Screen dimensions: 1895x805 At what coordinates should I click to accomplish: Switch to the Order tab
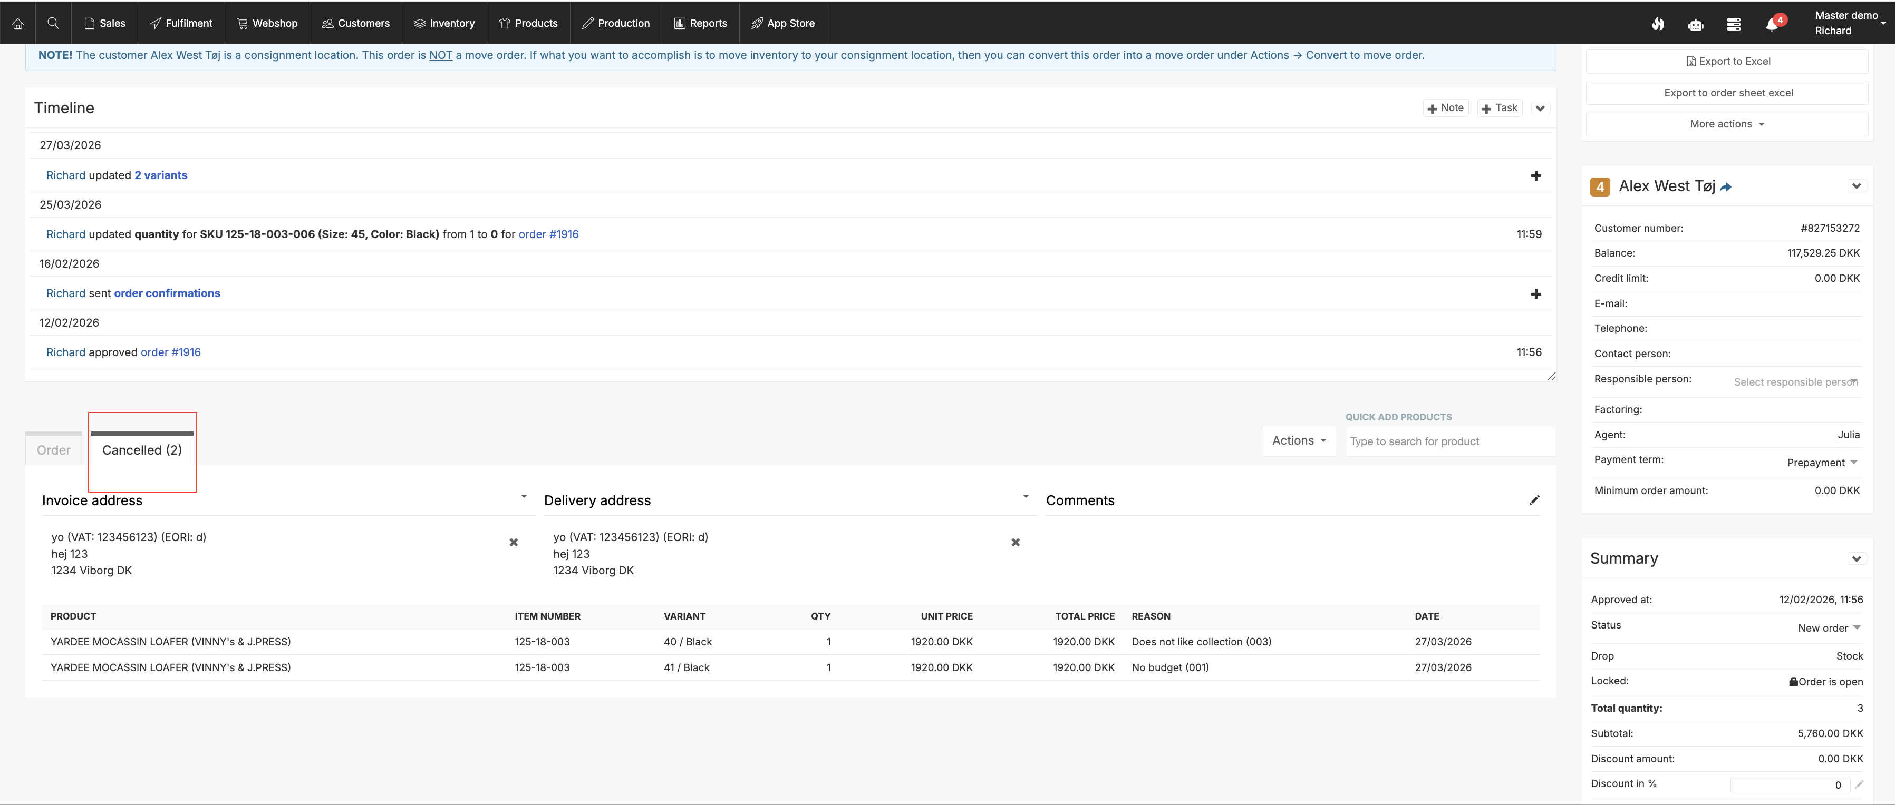point(54,450)
